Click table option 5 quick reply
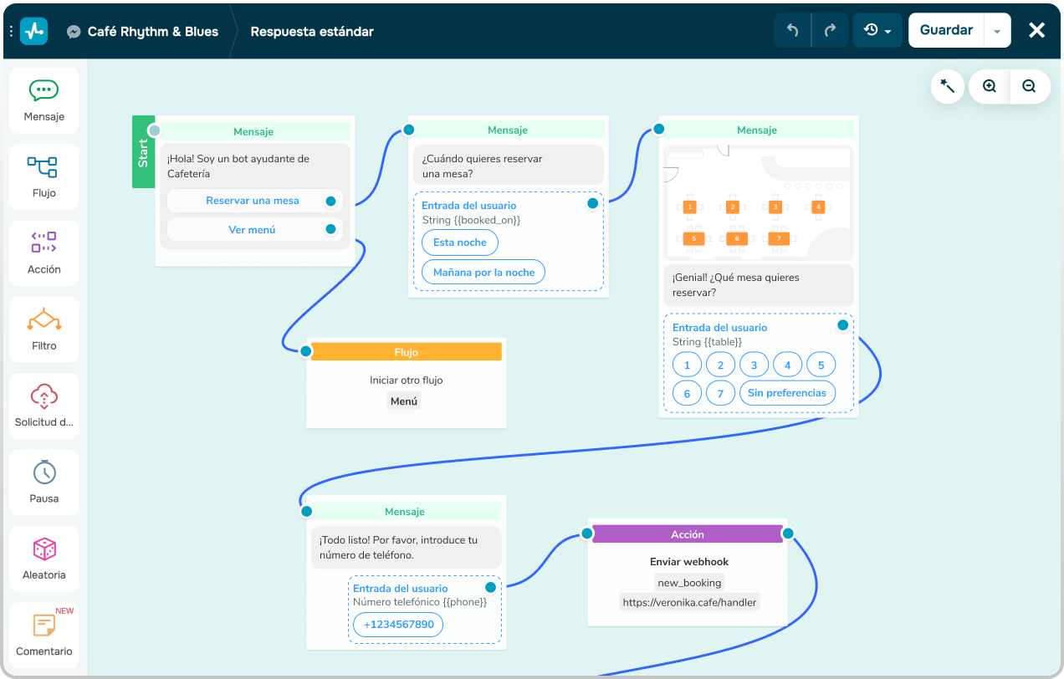Screen dimensions: 1064x679 click(821, 365)
